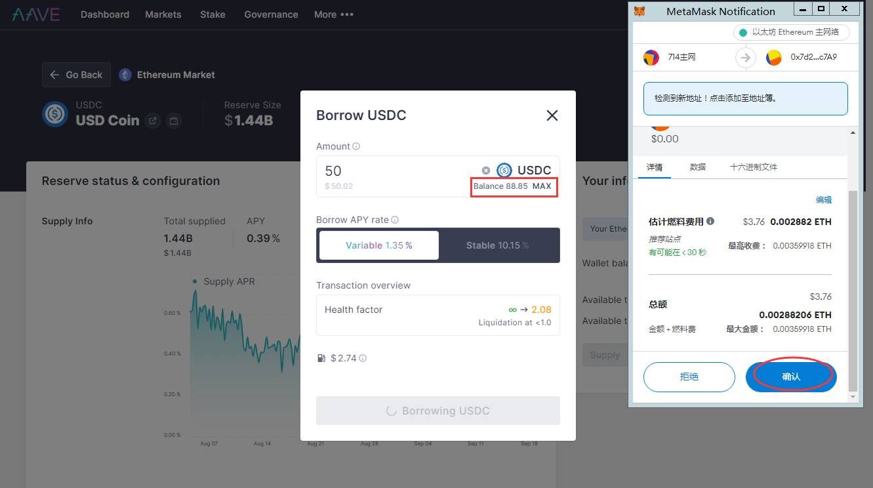The width and height of the screenshot is (873, 488).
Task: Maximize the MetaMask Notification window
Action: click(821, 9)
